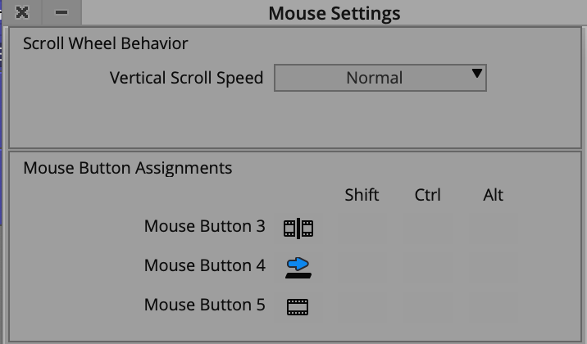
Task: Close the Mouse Settings window
Action: 21,12
